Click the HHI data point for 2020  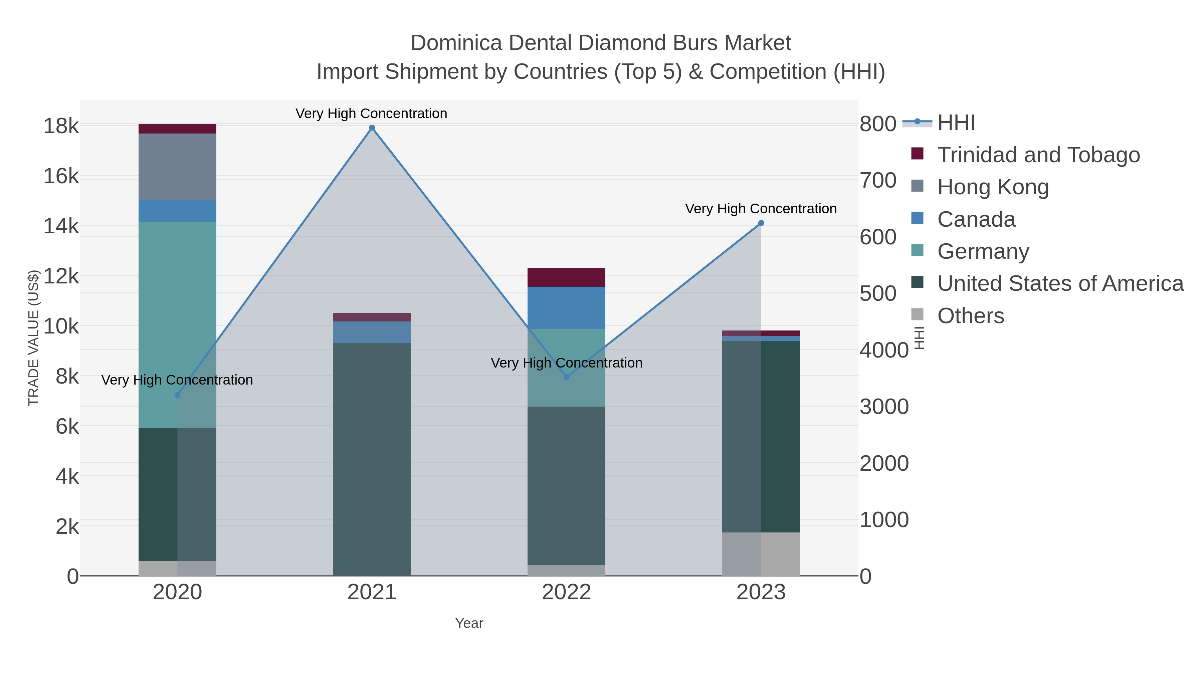177,395
